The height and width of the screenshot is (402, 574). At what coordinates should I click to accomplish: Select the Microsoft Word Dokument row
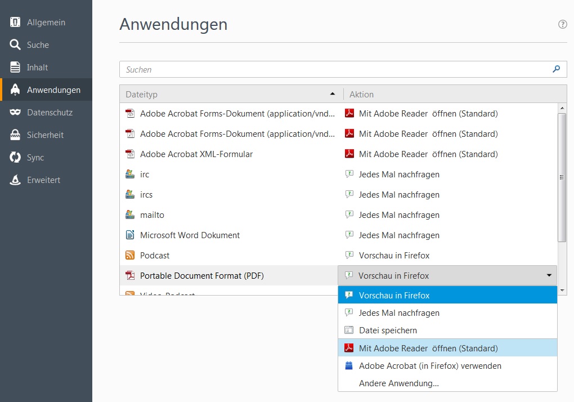pyautogui.click(x=338, y=235)
